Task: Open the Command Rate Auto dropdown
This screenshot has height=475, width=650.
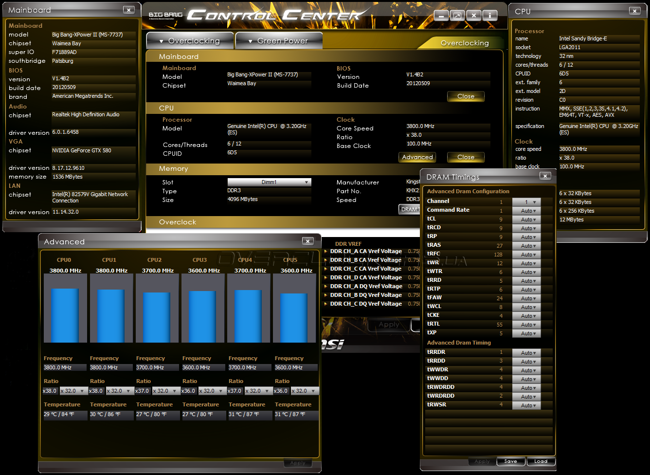Action: [526, 211]
